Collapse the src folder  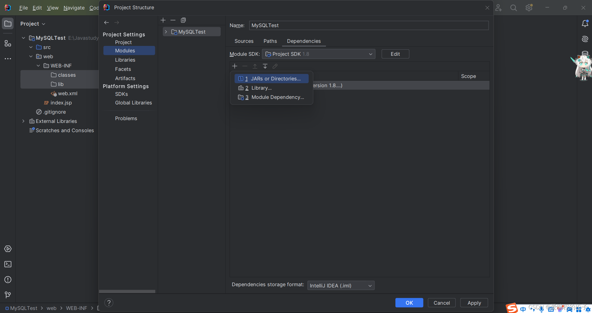[31, 47]
